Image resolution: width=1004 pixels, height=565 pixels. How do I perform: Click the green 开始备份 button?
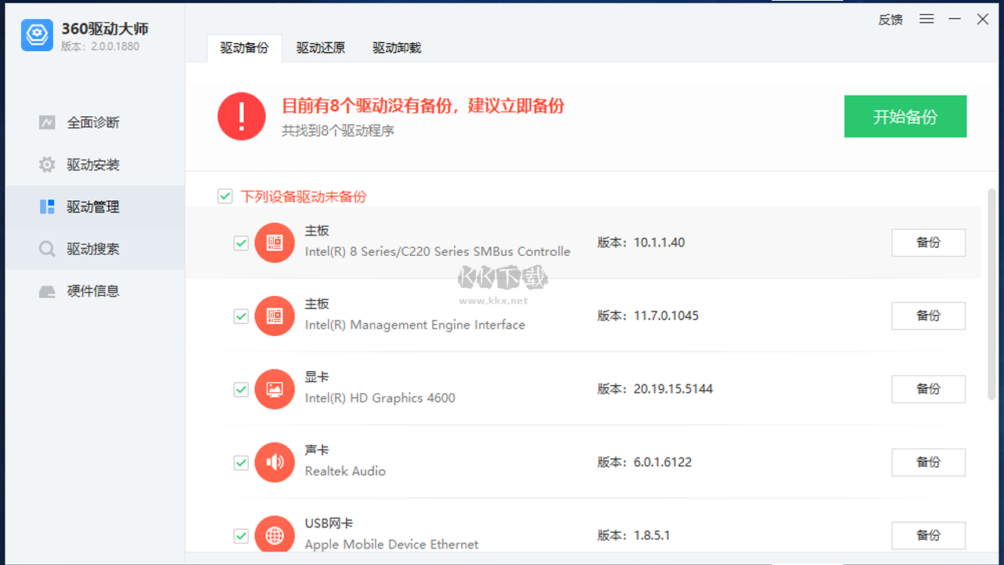coord(905,117)
